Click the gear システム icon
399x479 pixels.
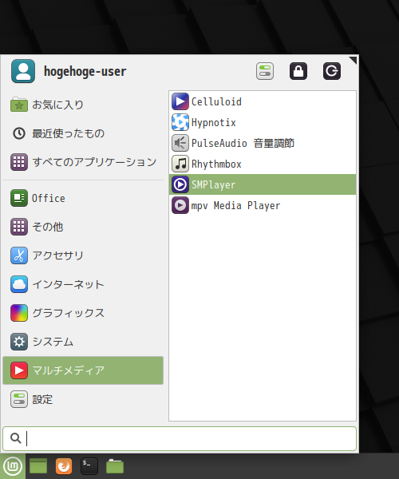click(x=19, y=342)
